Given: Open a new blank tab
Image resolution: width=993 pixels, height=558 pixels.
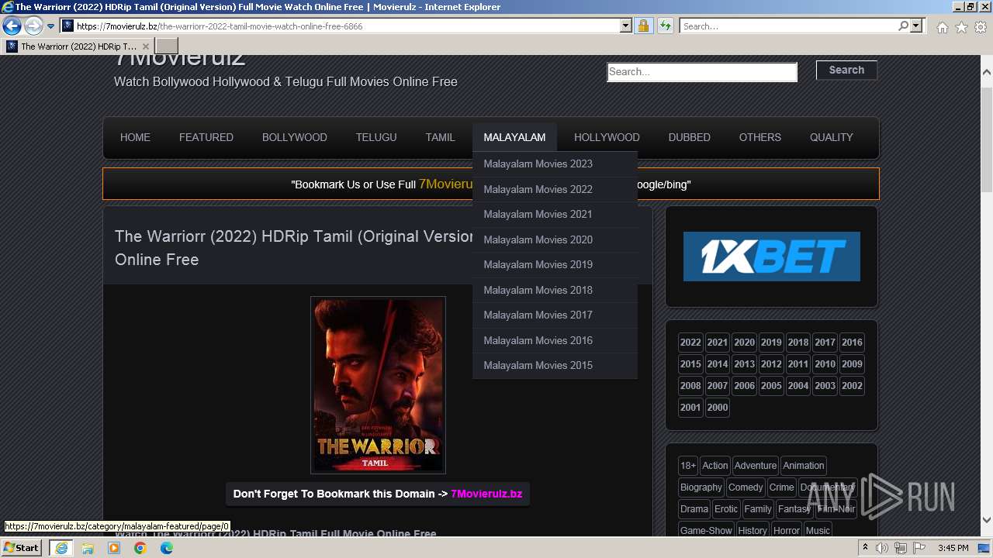Looking at the screenshot, I should coord(167,46).
